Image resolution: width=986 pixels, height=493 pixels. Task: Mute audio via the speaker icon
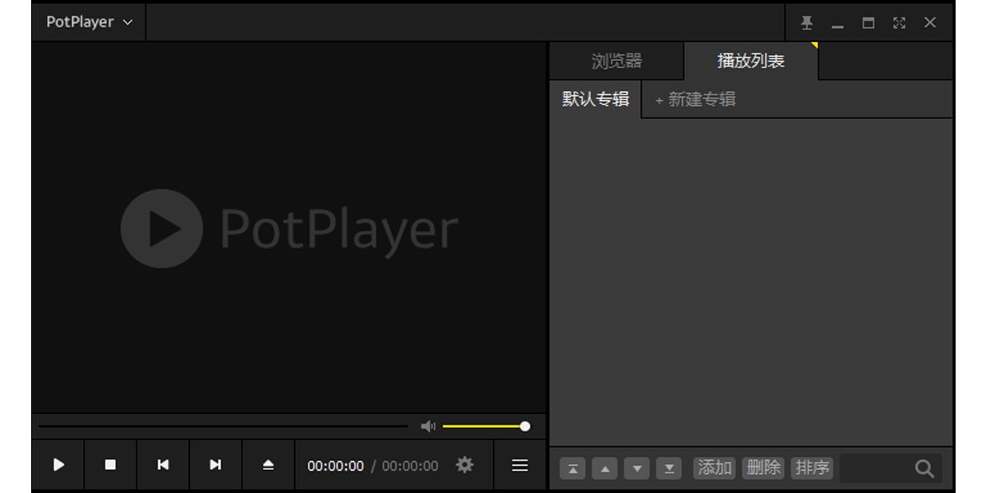click(427, 426)
